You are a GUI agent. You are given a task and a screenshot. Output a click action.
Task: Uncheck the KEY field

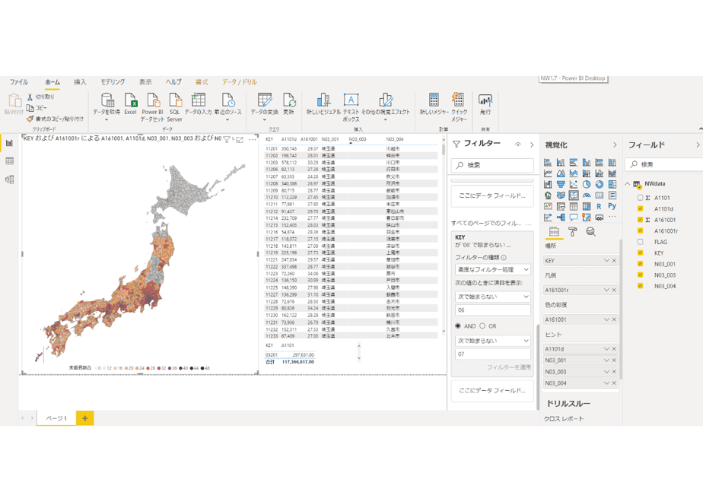pyautogui.click(x=641, y=253)
